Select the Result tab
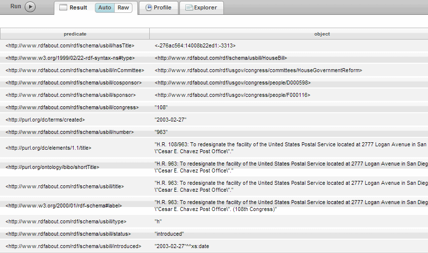The height and width of the screenshot is (253, 428). click(78, 7)
